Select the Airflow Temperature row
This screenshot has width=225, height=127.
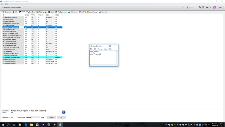pyautogui.click(x=32, y=43)
